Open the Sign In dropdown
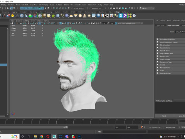Image resolution: width=185 pixels, height=139 pixels. click(147, 8)
